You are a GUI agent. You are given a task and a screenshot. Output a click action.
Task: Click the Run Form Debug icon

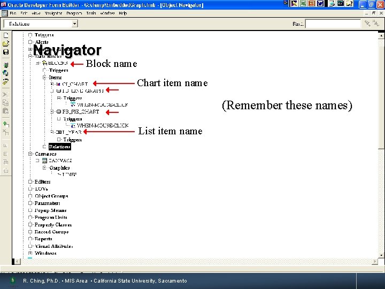(x=6, y=81)
